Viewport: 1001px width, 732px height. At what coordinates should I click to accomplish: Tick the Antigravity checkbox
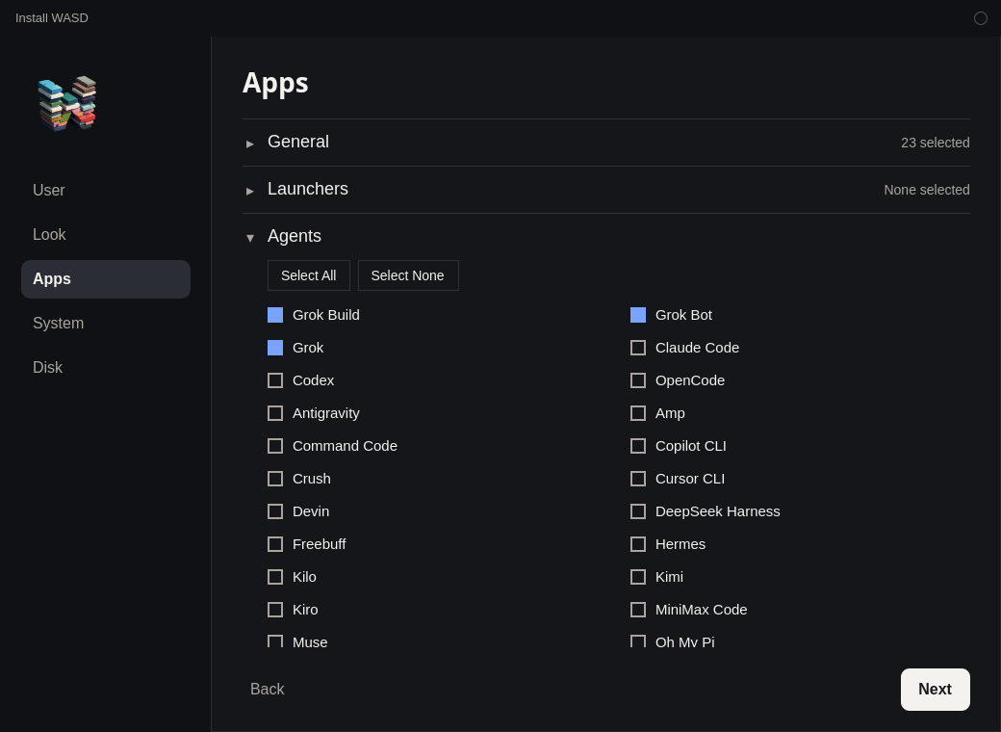tap(275, 413)
